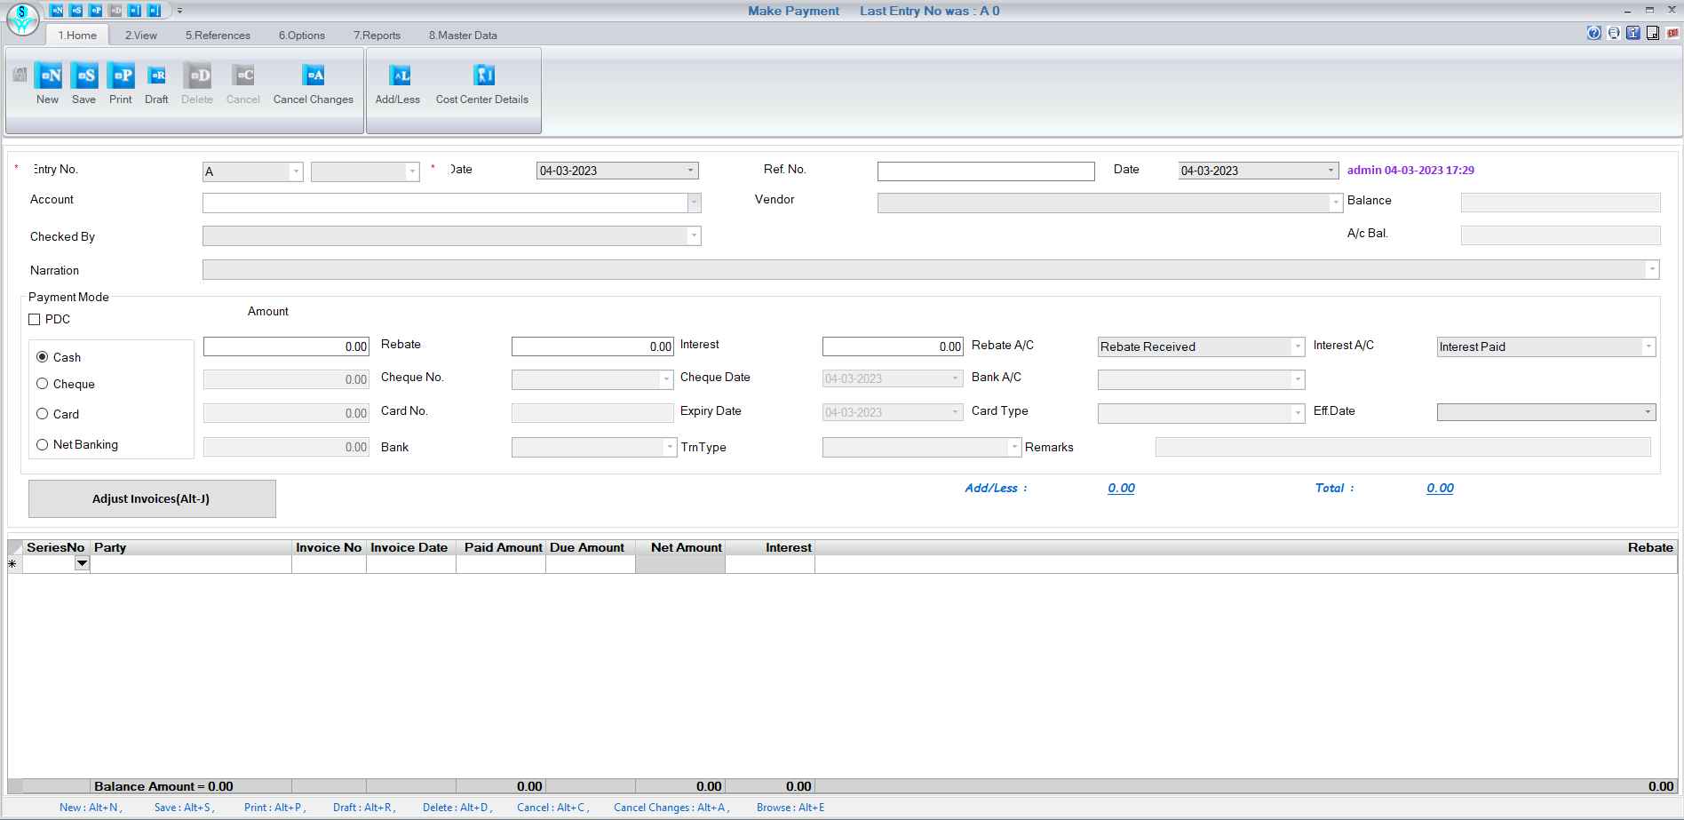The image size is (1684, 820).
Task: Click the New toolbar icon
Action: (x=47, y=83)
